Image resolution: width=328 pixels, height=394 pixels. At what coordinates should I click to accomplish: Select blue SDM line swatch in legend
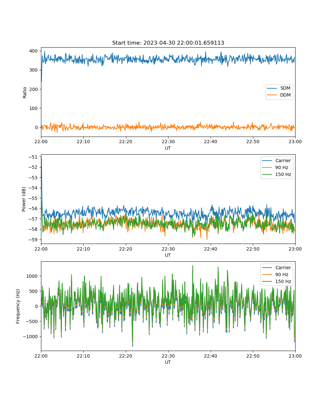click(272, 88)
